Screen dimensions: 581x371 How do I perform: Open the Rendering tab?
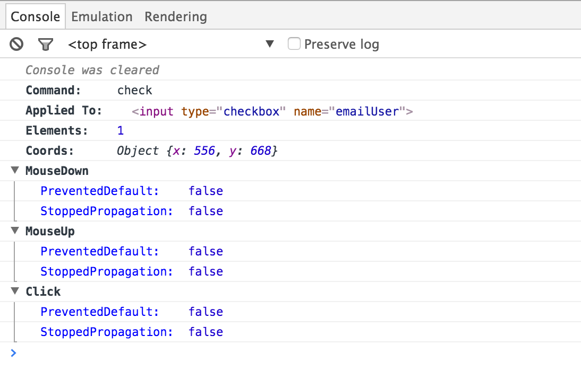pyautogui.click(x=175, y=16)
